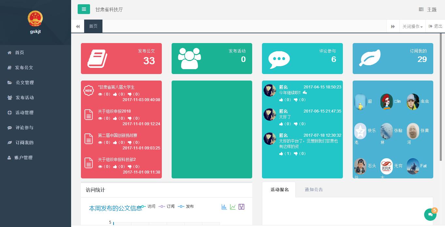Click the green hamburger menu toggle button

click(84, 9)
